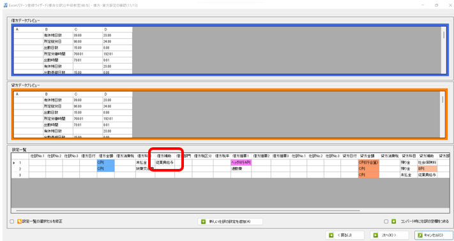Click the vertical scrollbar of 貸方データプレビュー

pos(443,115)
